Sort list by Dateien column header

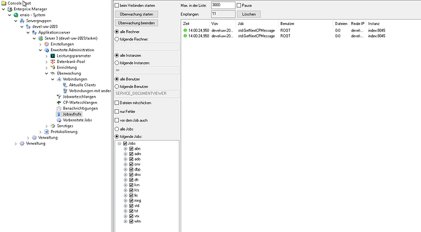[341, 24]
